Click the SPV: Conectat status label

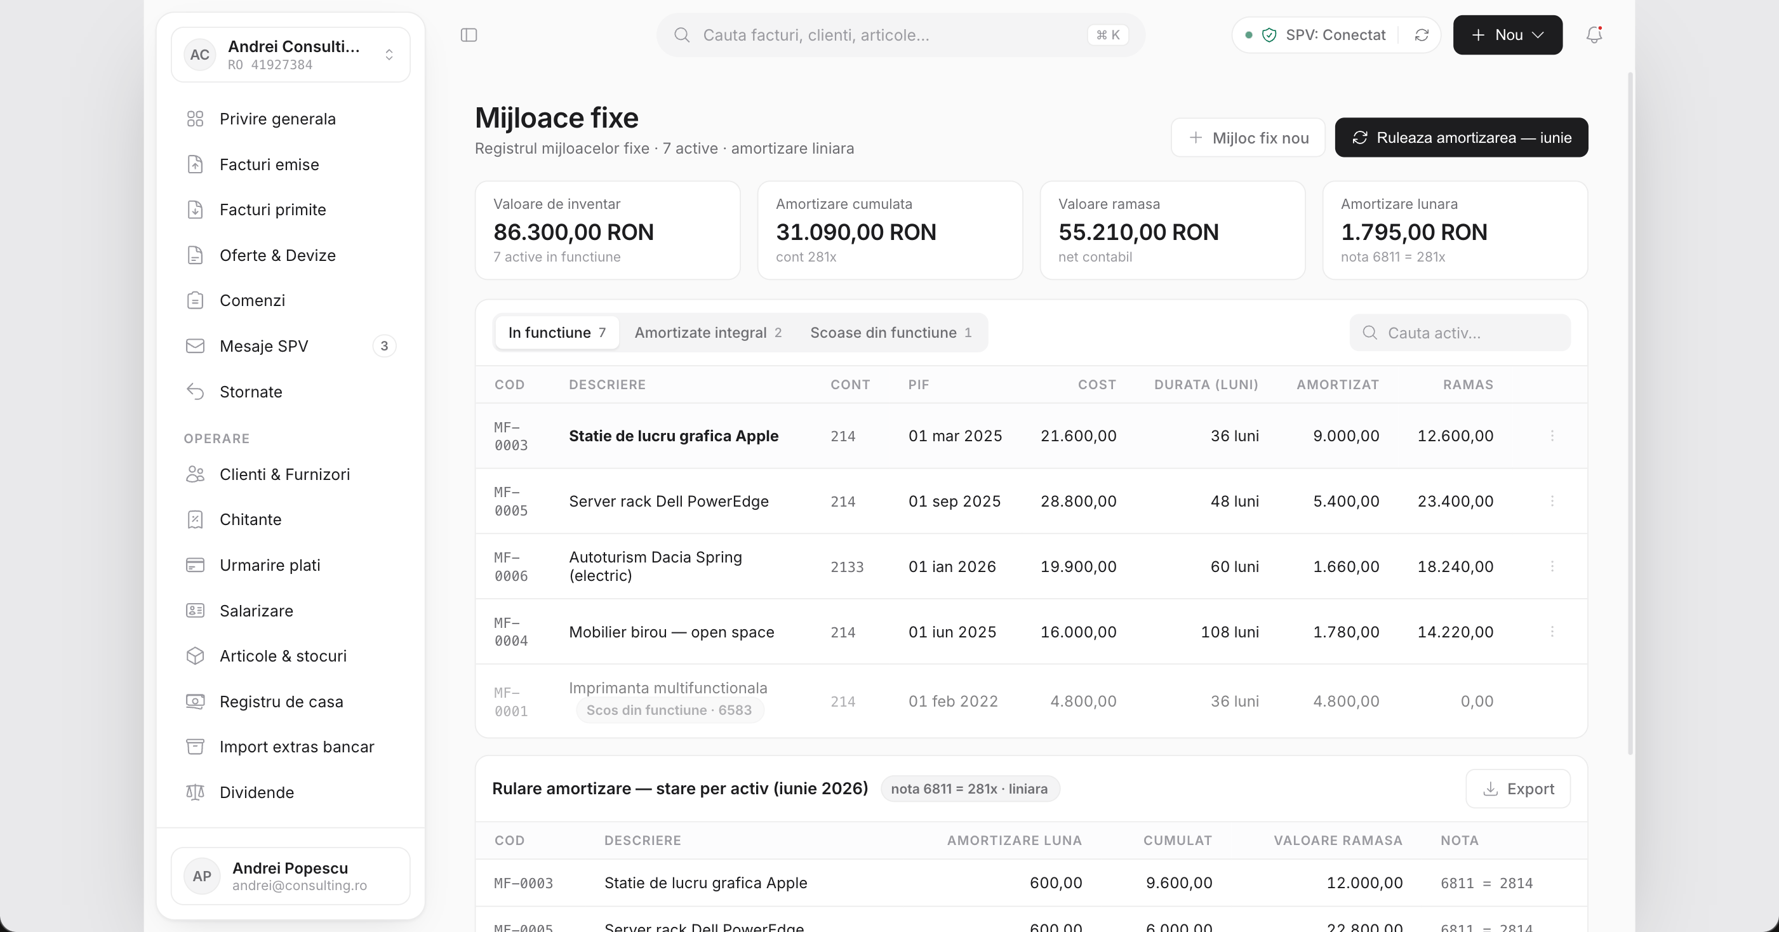(1335, 35)
